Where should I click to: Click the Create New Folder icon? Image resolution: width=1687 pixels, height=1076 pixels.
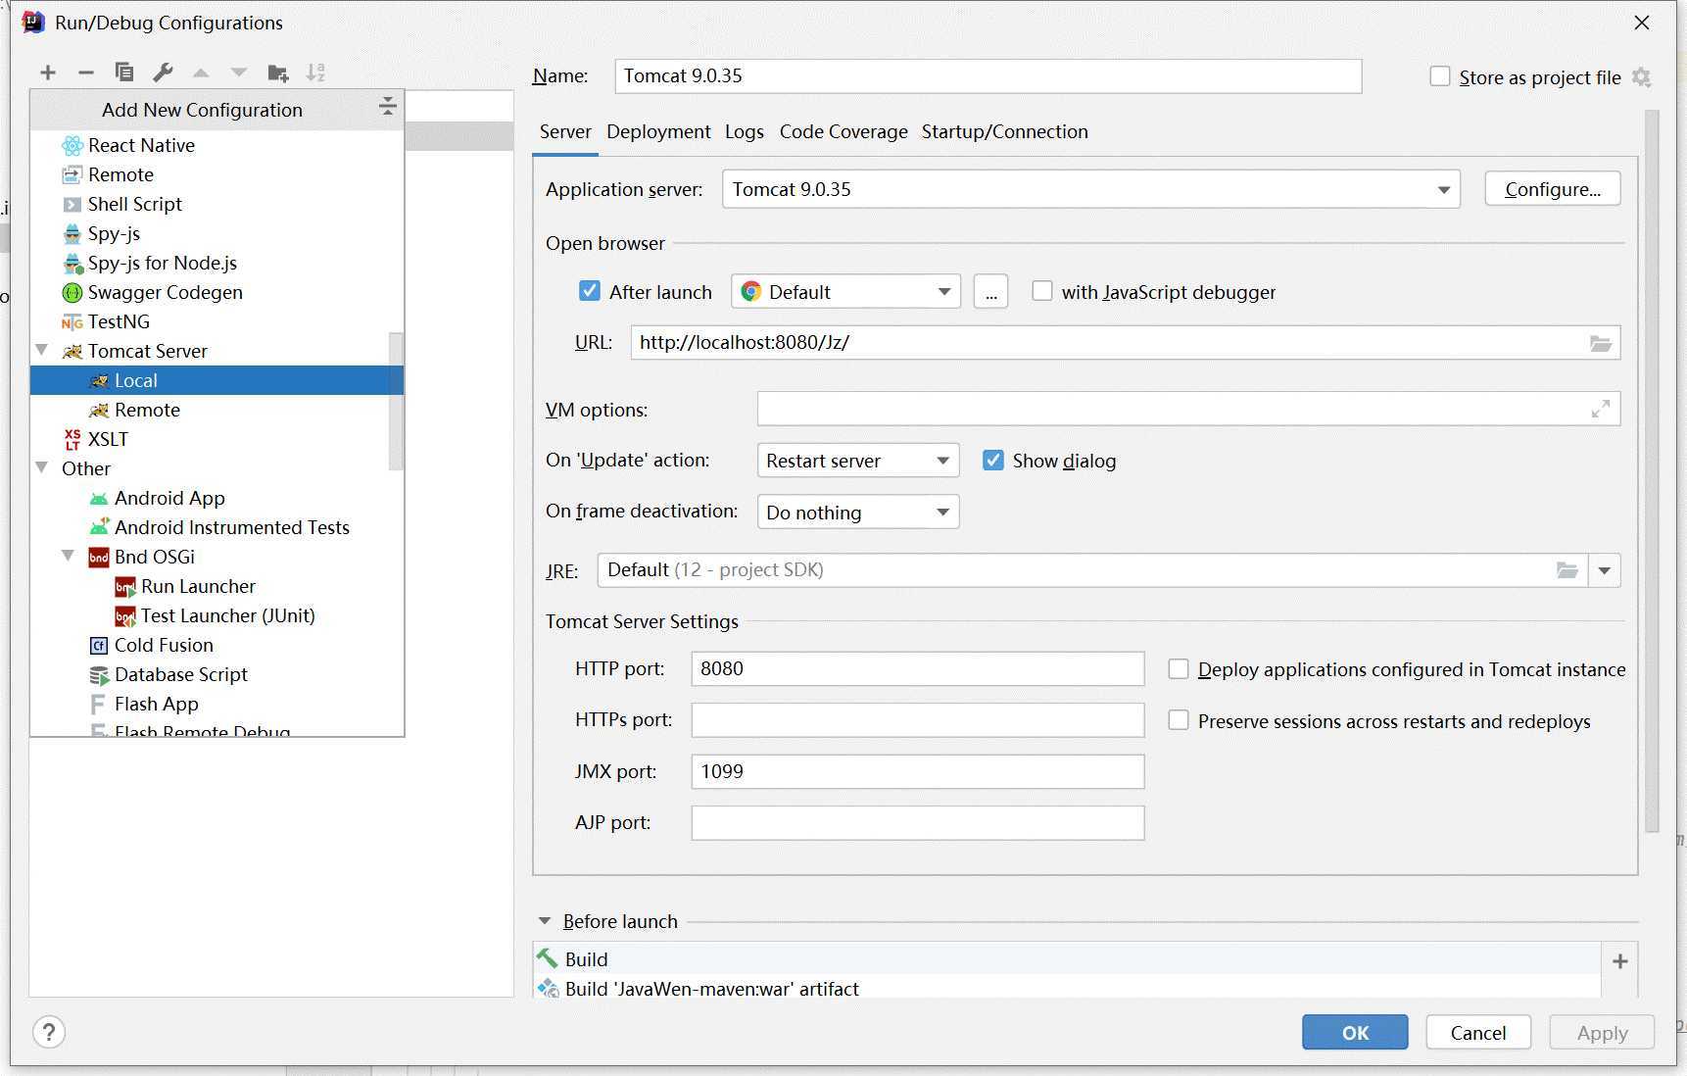tap(278, 73)
